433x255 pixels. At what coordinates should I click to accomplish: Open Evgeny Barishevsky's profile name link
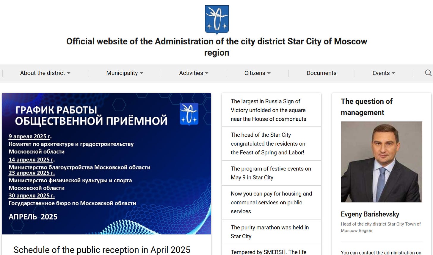370,214
